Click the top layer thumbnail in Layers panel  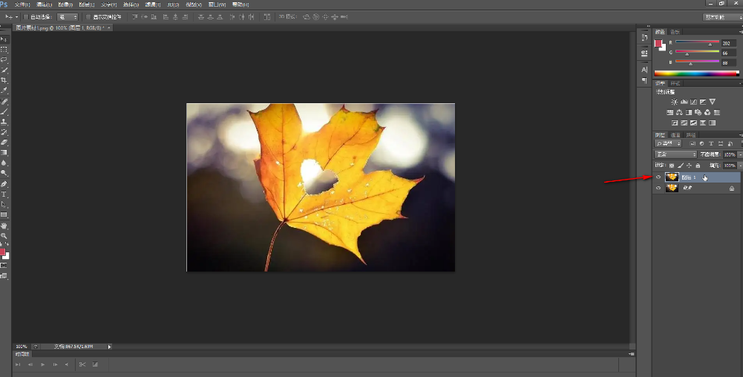tap(672, 177)
